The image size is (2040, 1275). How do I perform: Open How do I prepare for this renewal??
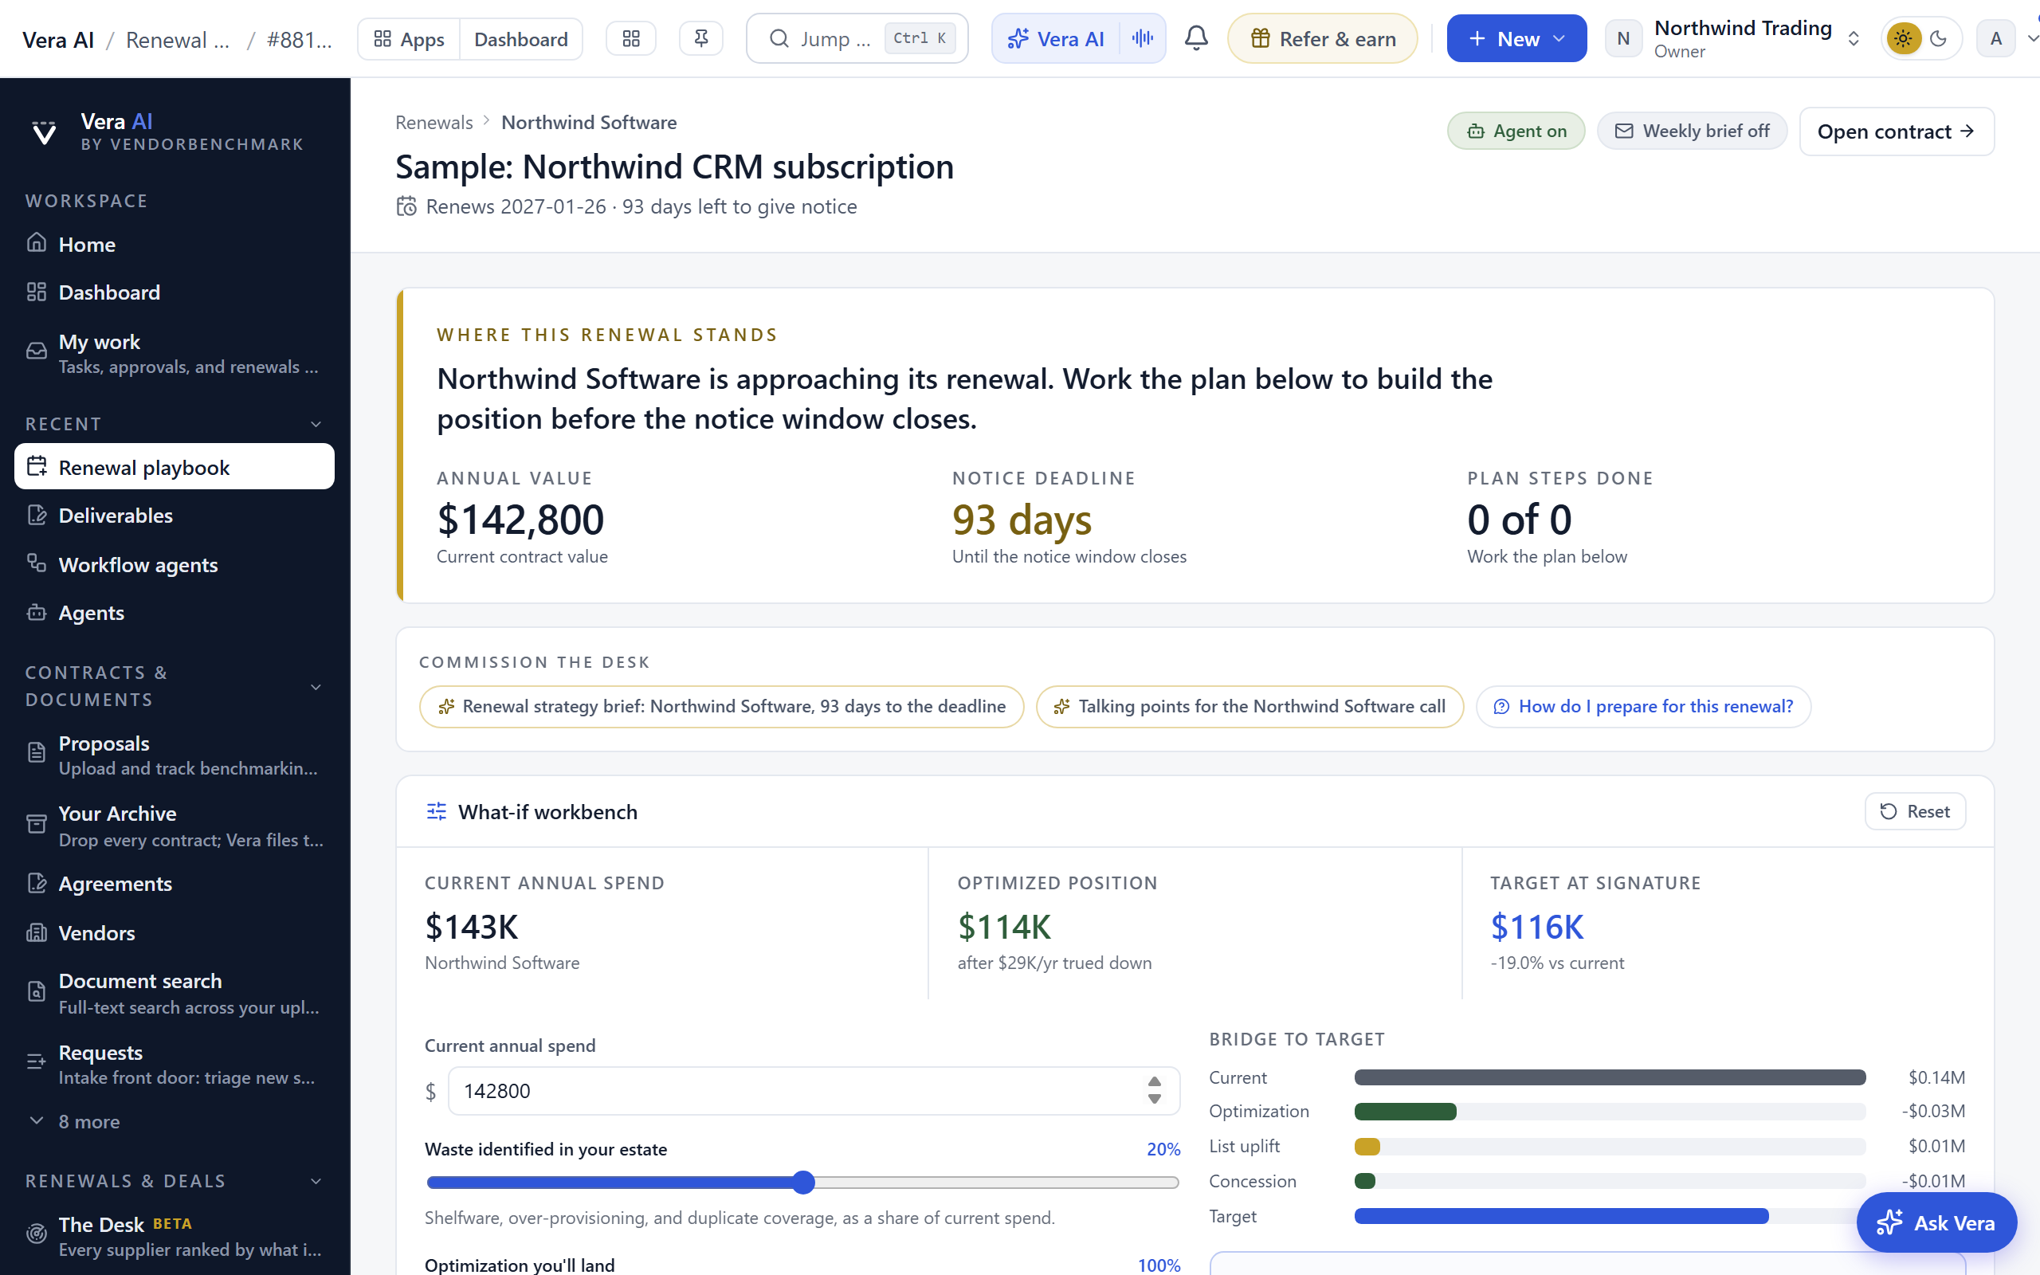tap(1643, 707)
